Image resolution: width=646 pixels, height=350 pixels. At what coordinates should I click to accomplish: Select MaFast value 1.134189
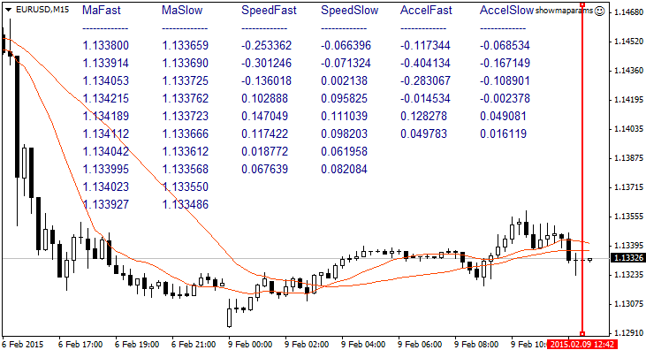tap(106, 117)
